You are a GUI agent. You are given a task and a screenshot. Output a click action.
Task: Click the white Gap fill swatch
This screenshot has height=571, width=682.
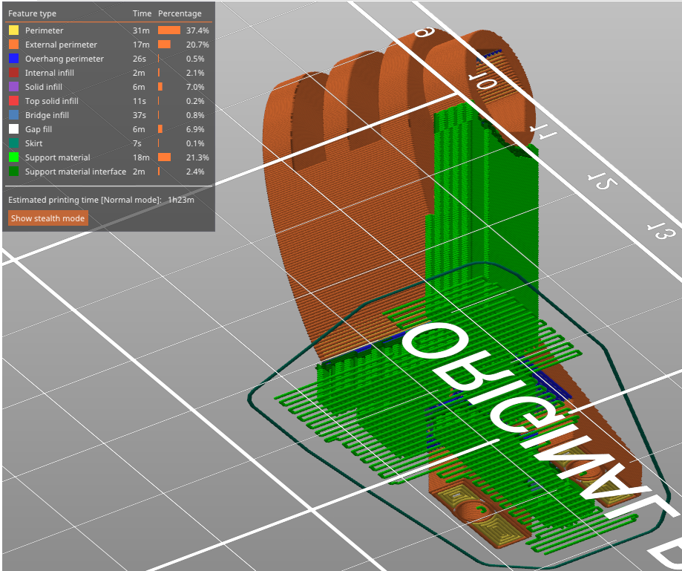(x=13, y=128)
